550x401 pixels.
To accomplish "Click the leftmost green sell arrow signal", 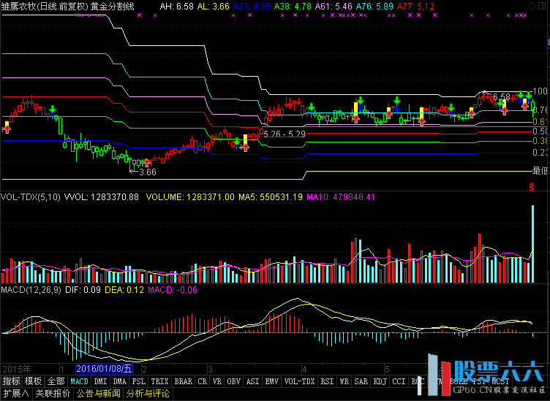I will [52, 110].
